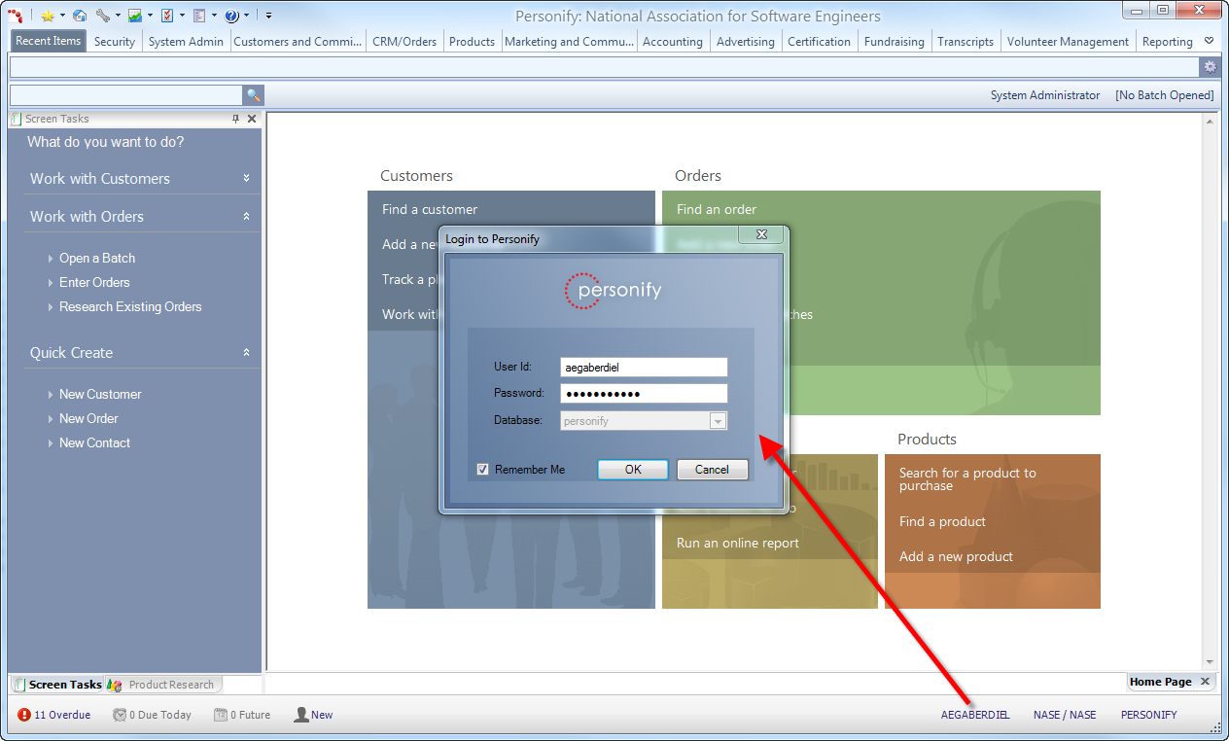Open the CRM/Orders tab

[x=405, y=42]
